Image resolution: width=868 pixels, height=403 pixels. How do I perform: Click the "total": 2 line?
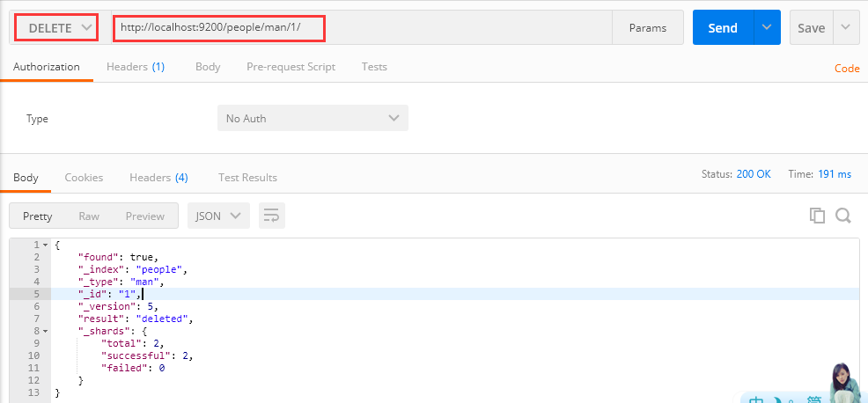point(132,343)
